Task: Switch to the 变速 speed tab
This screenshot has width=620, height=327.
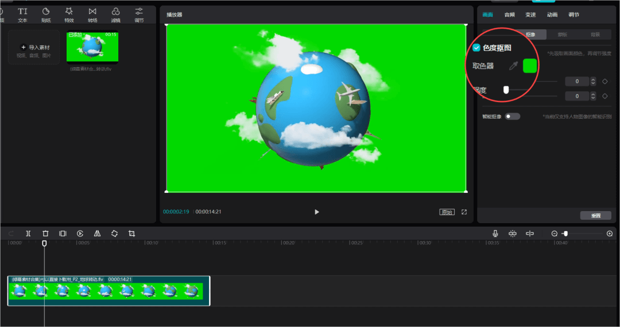Action: (530, 14)
